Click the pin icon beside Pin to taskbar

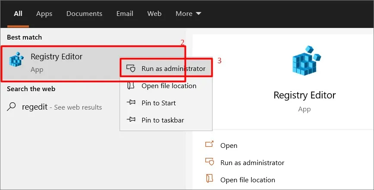tap(131, 120)
